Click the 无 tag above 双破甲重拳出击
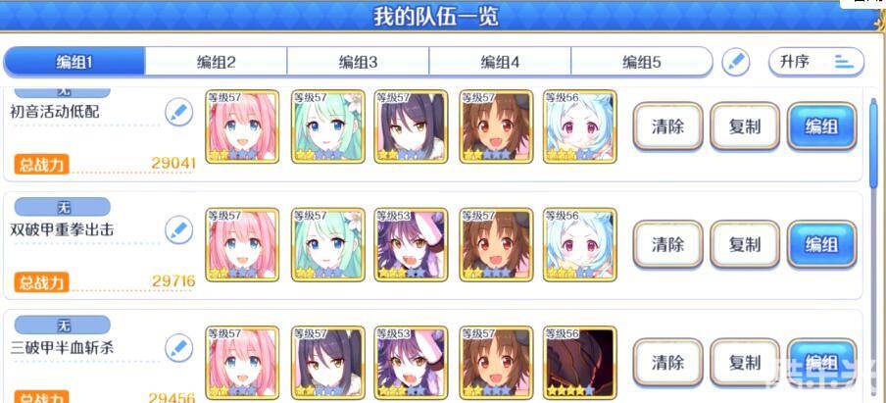This screenshot has width=886, height=403. pyautogui.click(x=62, y=207)
